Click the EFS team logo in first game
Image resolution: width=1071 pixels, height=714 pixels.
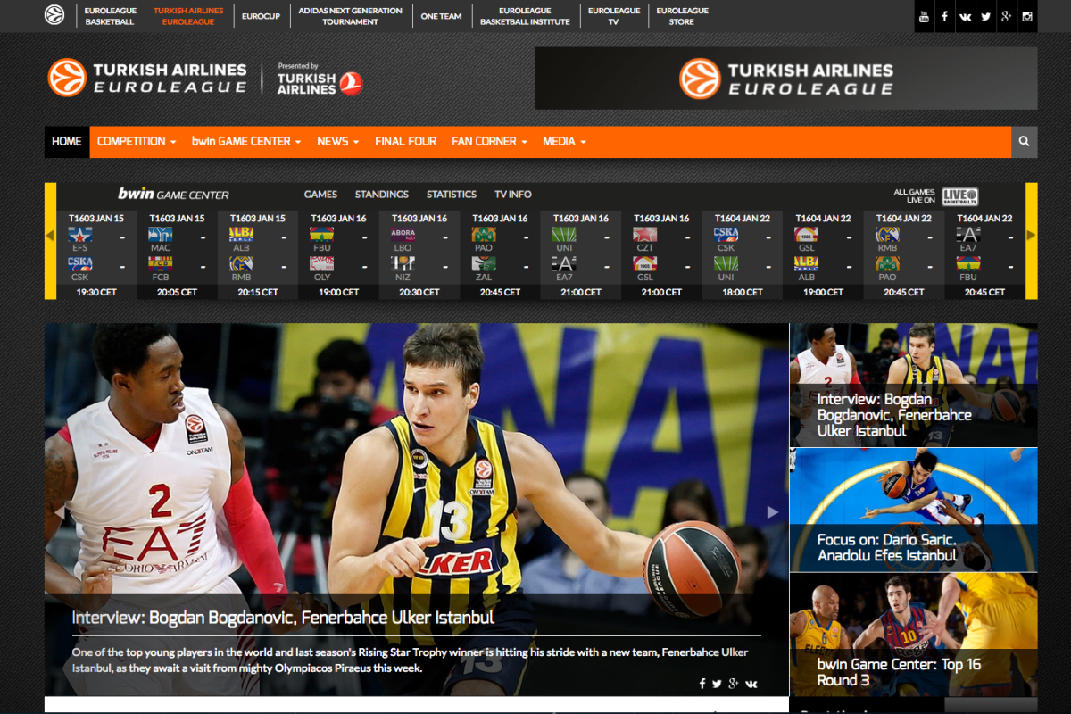tap(80, 237)
